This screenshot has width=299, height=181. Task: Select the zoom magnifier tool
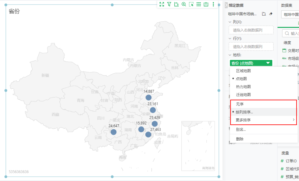pyautogui.click(x=184, y=4)
